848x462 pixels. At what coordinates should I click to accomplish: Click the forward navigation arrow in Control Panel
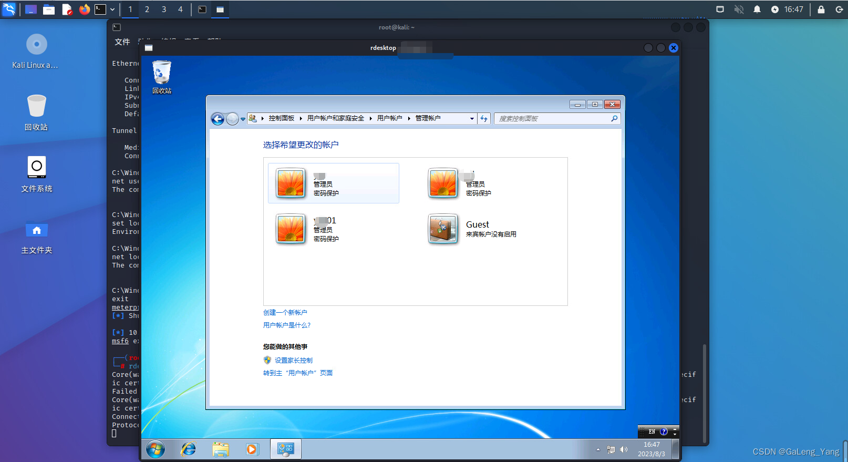[x=232, y=119]
